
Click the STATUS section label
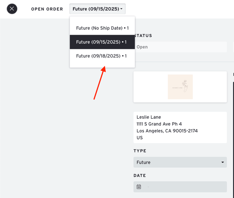(x=143, y=36)
